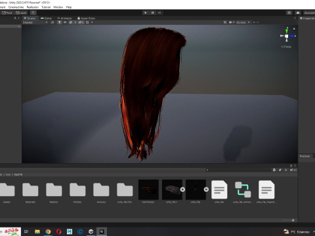Viewport: 315px width, 236px height.
Task: Open the Animator tab
Action: click(x=64, y=18)
